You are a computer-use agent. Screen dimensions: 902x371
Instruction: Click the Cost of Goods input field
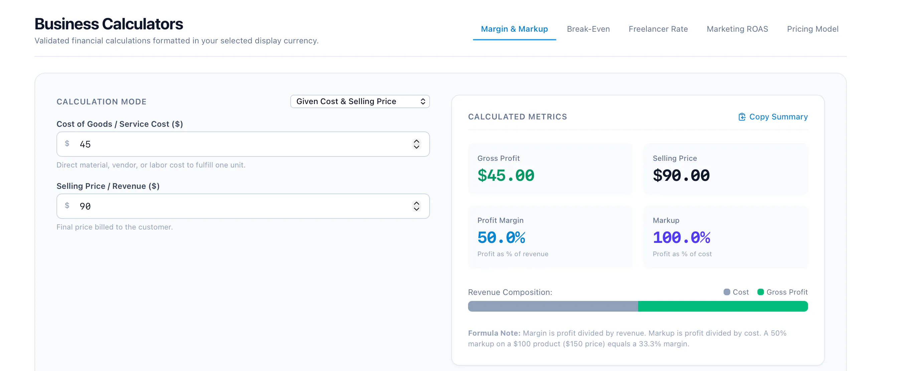click(243, 144)
